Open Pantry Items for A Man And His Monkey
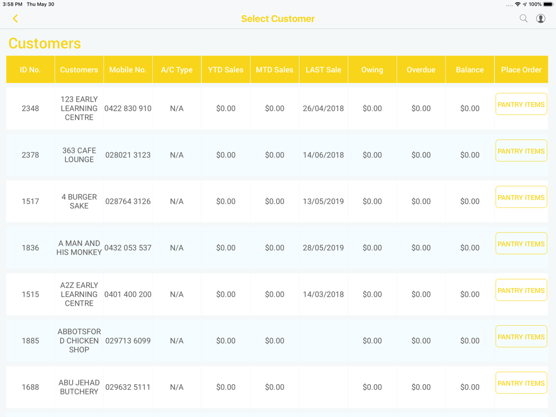Viewport: 556px width, 417px height. pyautogui.click(x=521, y=244)
